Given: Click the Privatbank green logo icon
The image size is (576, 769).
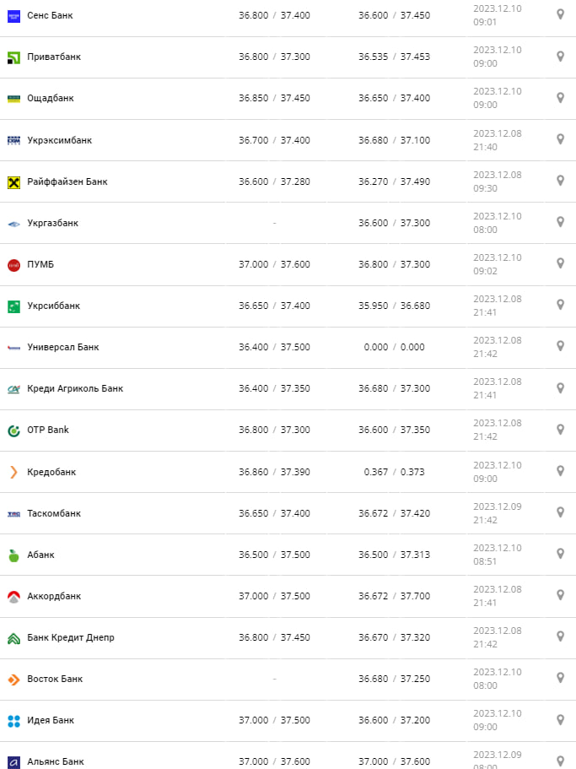Looking at the screenshot, I should (13, 57).
